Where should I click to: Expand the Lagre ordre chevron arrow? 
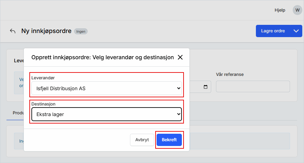(296, 31)
